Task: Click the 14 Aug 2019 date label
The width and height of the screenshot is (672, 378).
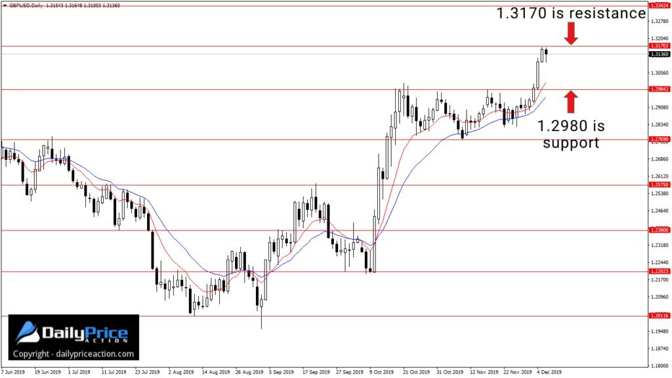Action: click(x=215, y=372)
